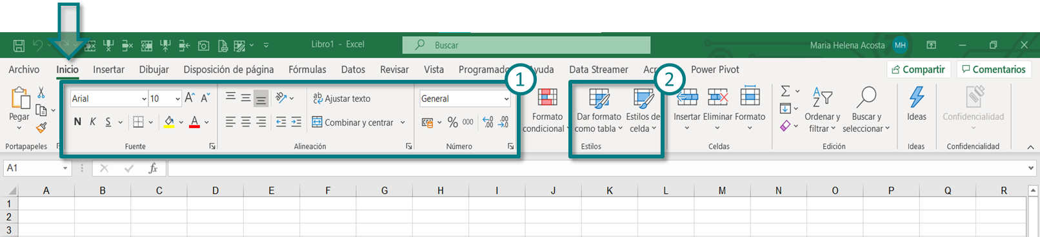Switch to the Insertar tab
Image resolution: width=1040 pixels, height=237 pixels.
tap(108, 70)
